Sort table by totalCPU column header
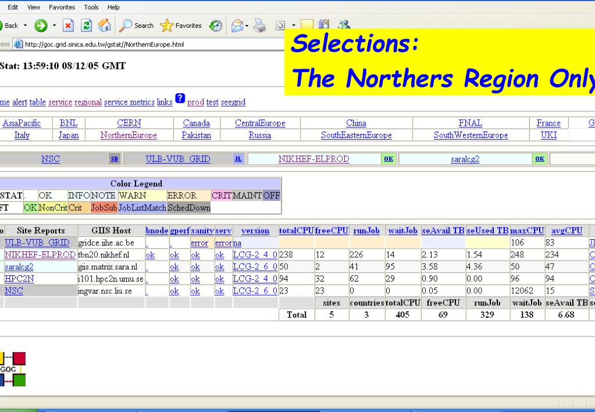595x412 pixels. 297,230
